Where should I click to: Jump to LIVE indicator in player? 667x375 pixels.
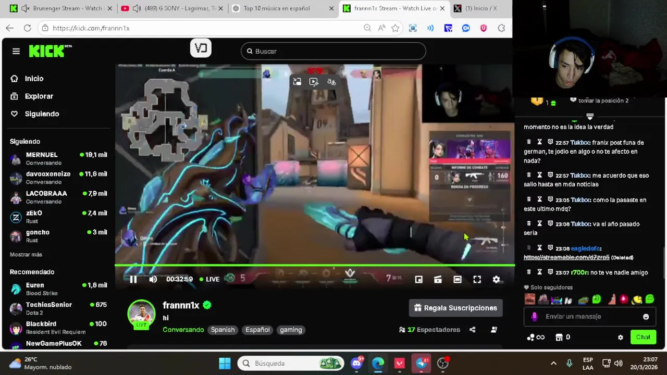pos(209,279)
